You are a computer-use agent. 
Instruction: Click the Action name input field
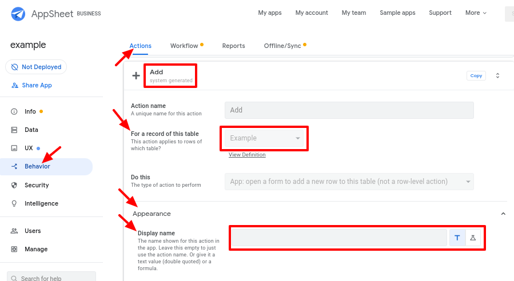[349, 110]
